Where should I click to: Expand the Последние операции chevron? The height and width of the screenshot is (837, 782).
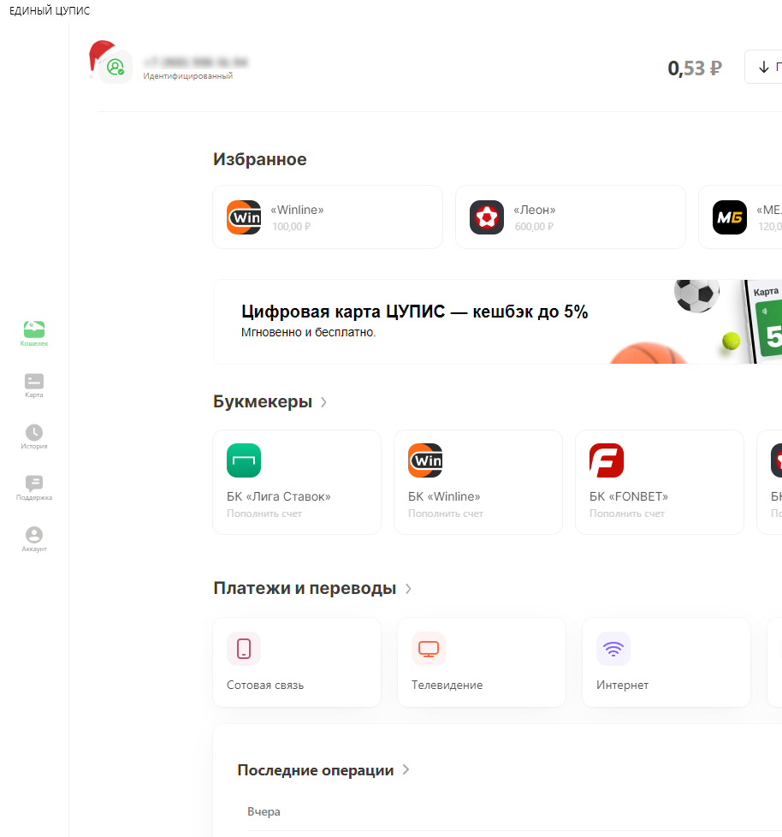[406, 769]
